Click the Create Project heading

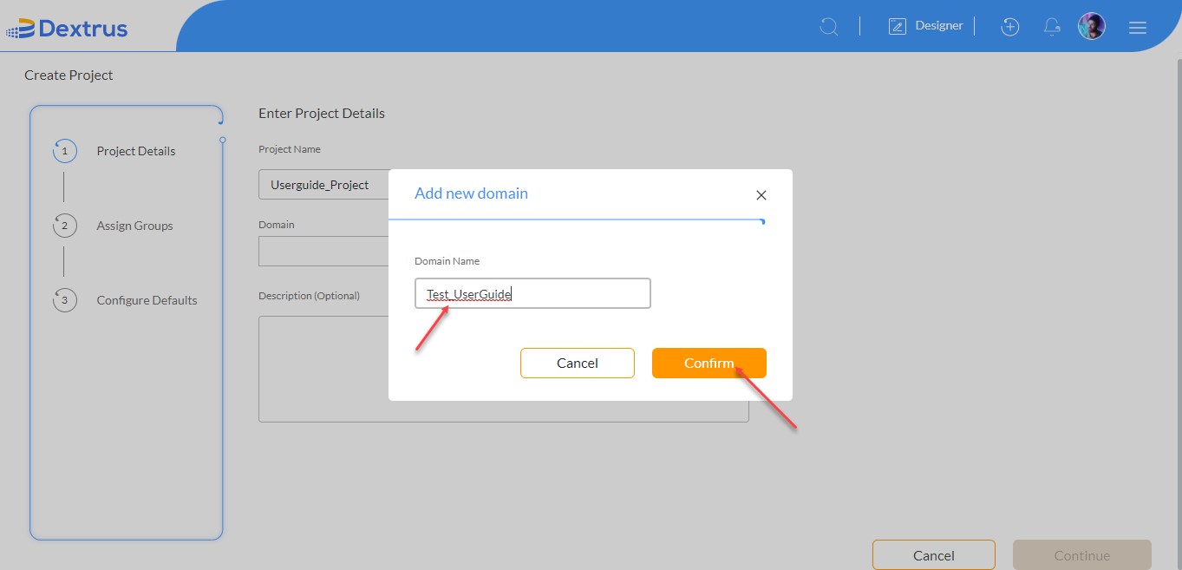coord(69,75)
